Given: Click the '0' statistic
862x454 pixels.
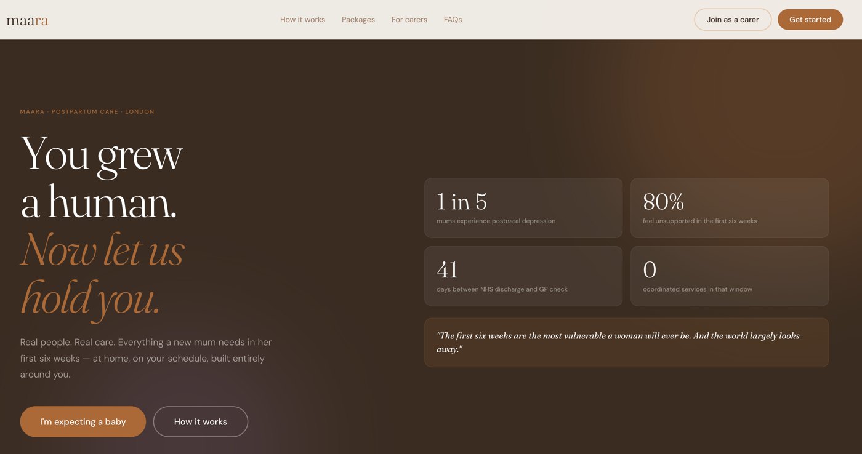Looking at the screenshot, I should point(650,270).
